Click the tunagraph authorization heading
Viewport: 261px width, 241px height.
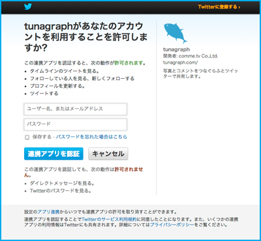(85, 37)
